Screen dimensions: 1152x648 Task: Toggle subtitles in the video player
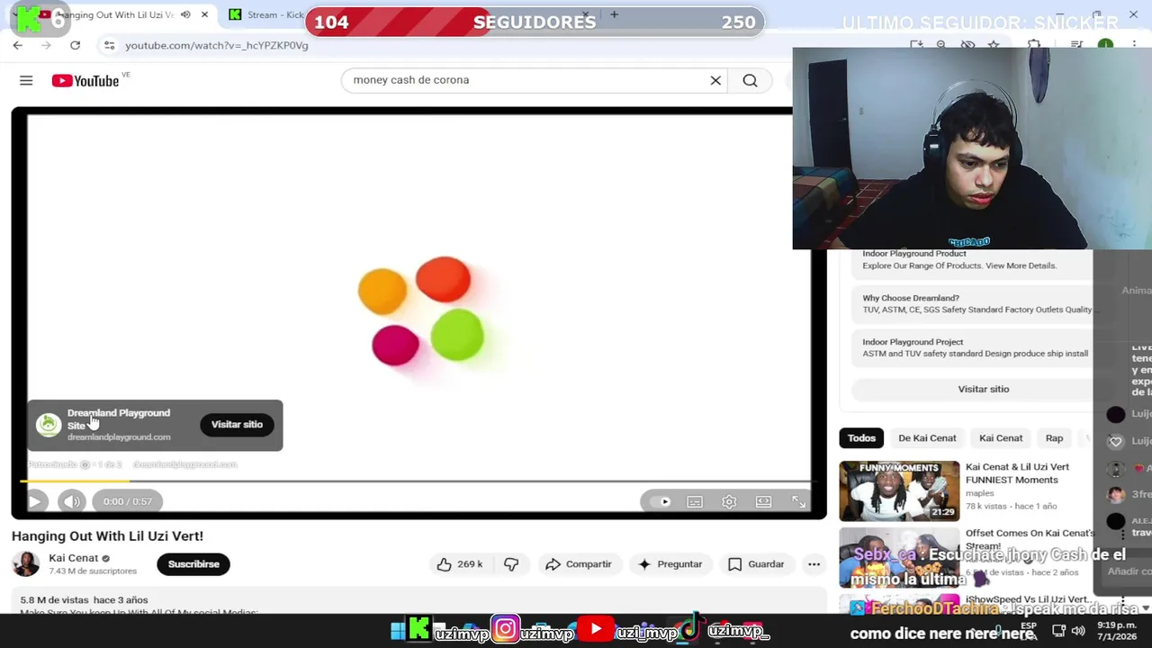pyautogui.click(x=695, y=501)
